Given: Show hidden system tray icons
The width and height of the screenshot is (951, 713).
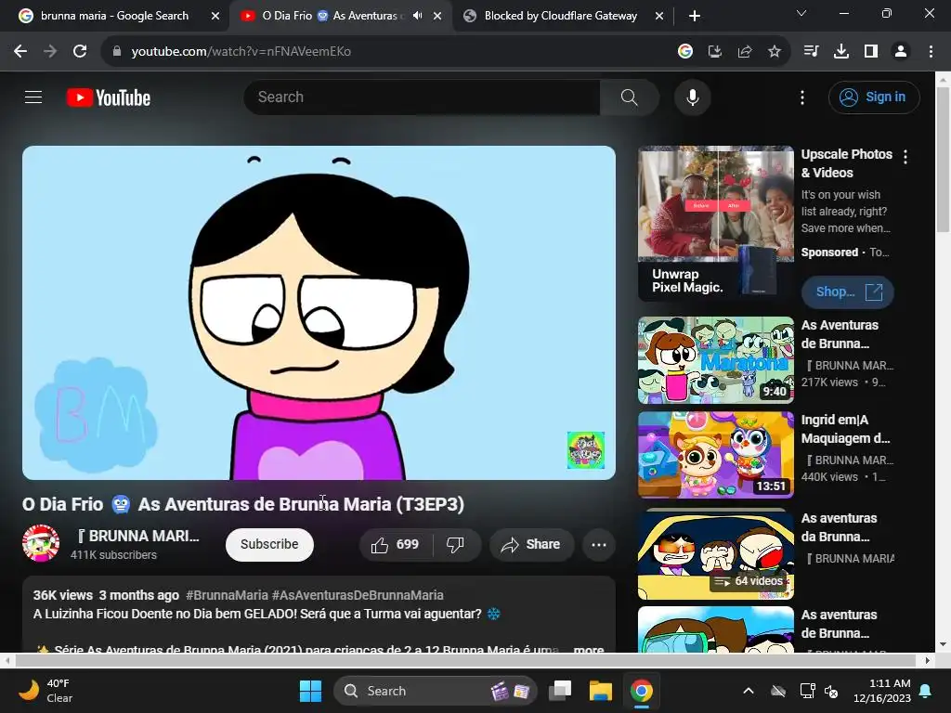Looking at the screenshot, I should (749, 691).
